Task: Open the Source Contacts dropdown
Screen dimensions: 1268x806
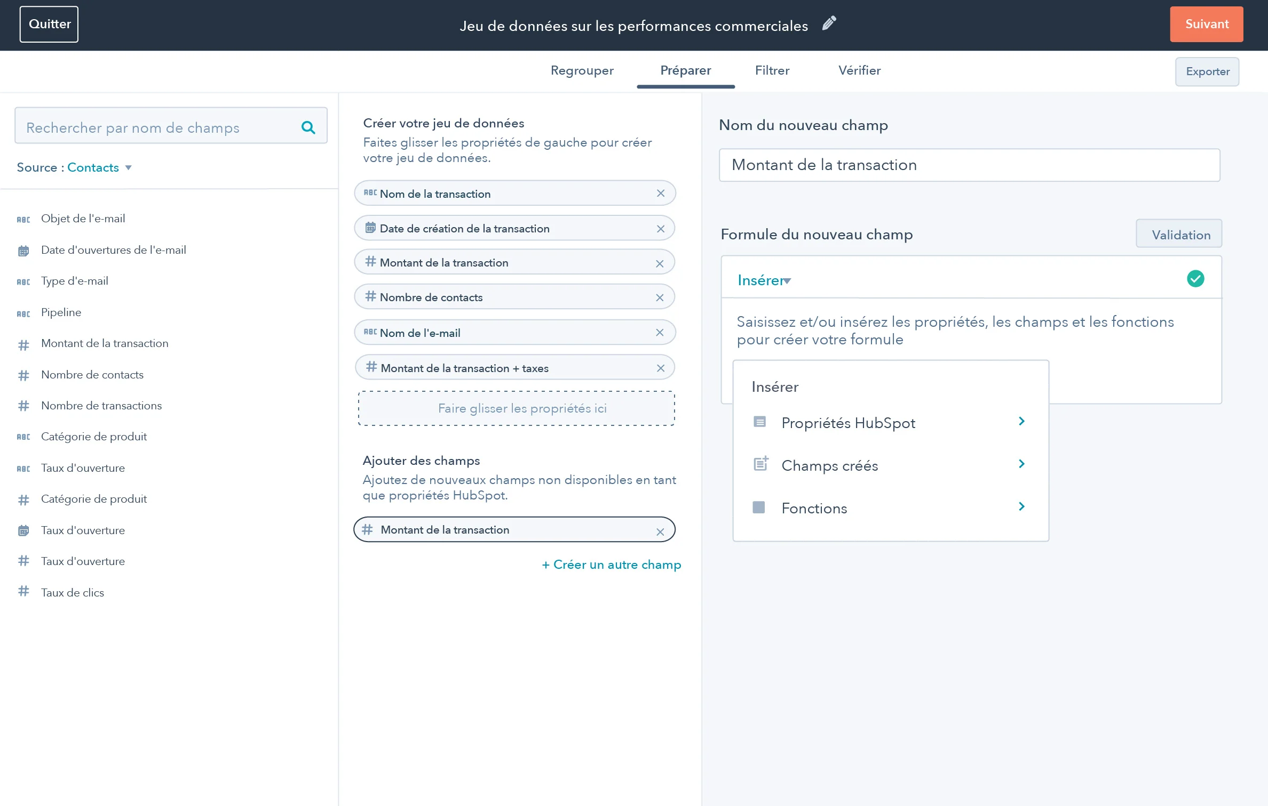Action: click(100, 167)
